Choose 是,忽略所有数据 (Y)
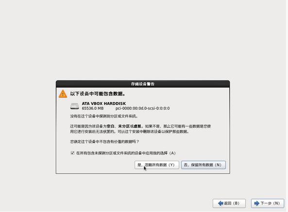The height and width of the screenshot is (212, 288). pyautogui.click(x=157, y=165)
